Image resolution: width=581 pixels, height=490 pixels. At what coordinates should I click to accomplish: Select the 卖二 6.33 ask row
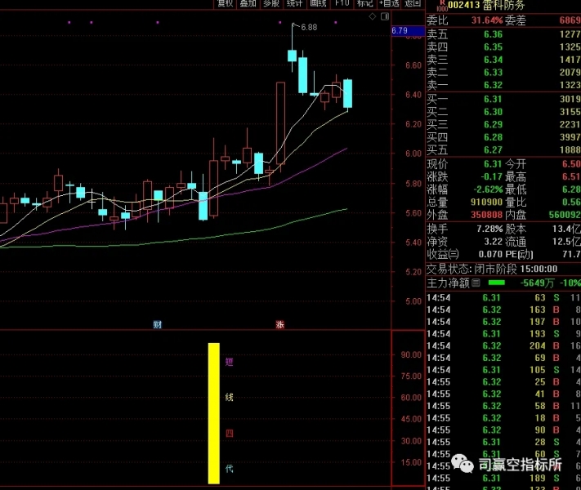503,72
